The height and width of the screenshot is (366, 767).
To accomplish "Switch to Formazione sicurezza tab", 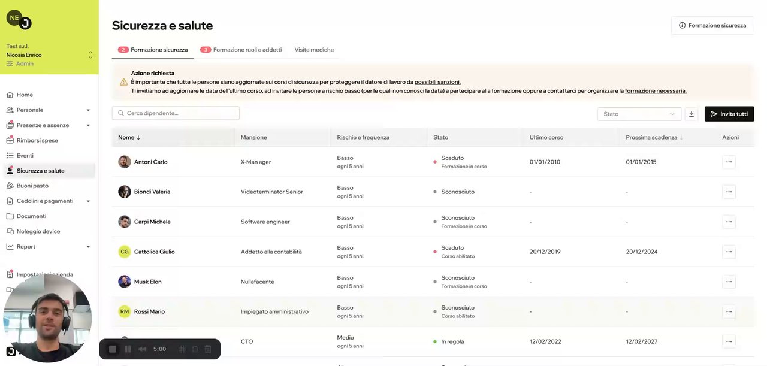I will (153, 50).
